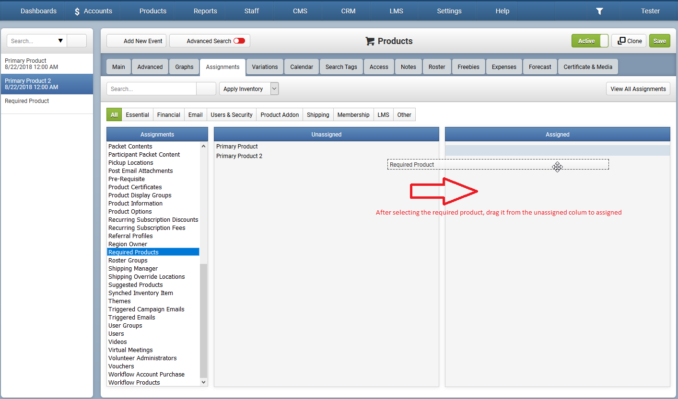
Task: Select the All filter category
Action: tap(114, 114)
